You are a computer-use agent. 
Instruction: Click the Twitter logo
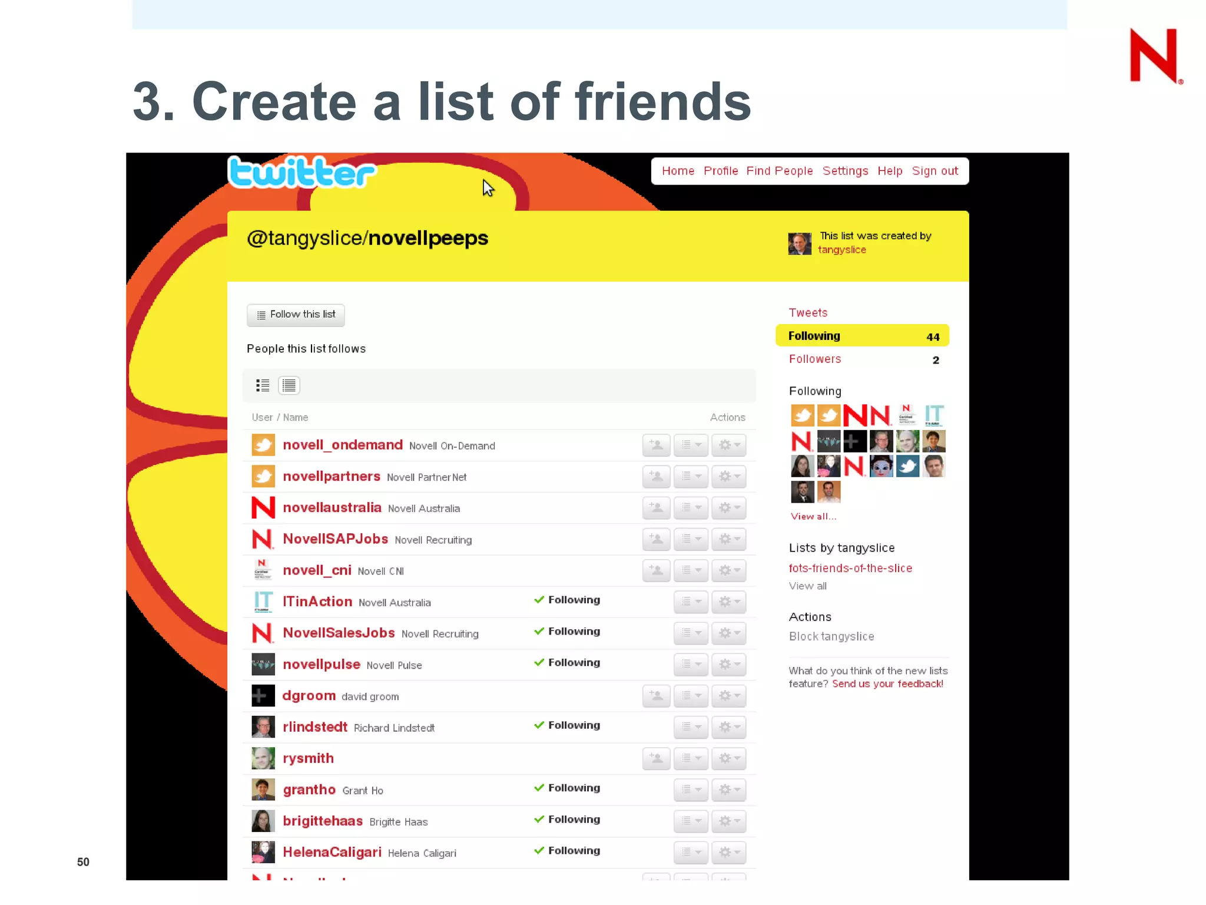coord(301,173)
